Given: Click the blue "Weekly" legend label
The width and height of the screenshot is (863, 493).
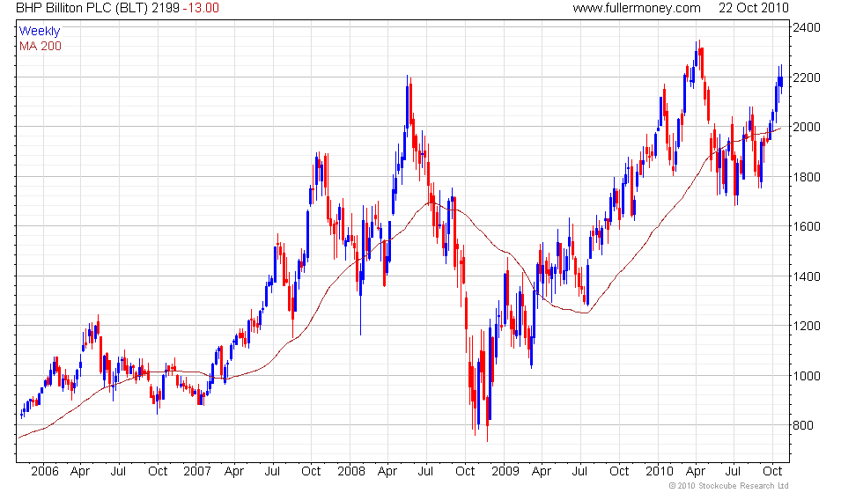Looking at the screenshot, I should click(x=39, y=32).
